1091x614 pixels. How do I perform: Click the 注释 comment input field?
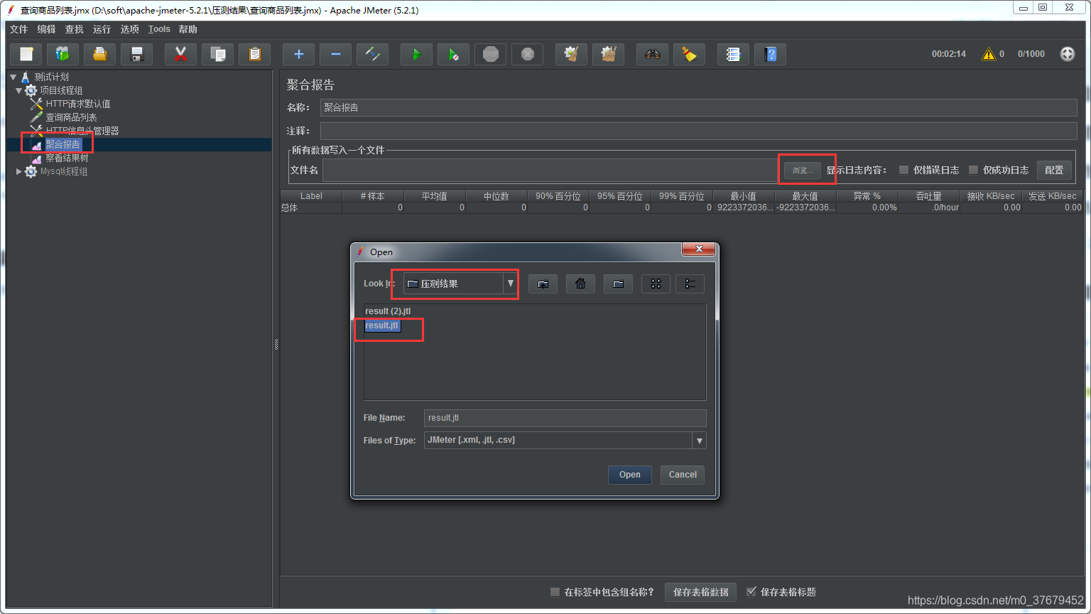pyautogui.click(x=698, y=131)
